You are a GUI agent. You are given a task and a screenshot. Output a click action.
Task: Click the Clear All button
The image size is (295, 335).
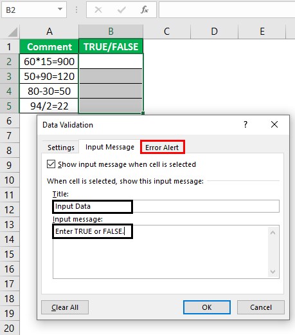[65, 307]
